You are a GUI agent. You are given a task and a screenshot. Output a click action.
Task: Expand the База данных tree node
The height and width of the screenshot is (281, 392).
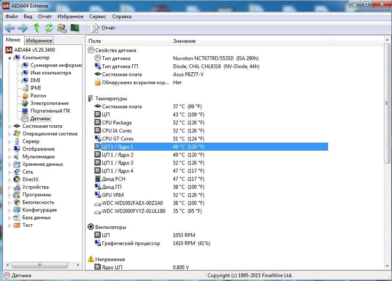click(9, 218)
